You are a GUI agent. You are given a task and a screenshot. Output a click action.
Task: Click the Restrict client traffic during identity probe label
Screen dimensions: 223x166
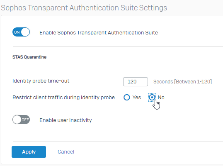pyautogui.click(x=63, y=98)
